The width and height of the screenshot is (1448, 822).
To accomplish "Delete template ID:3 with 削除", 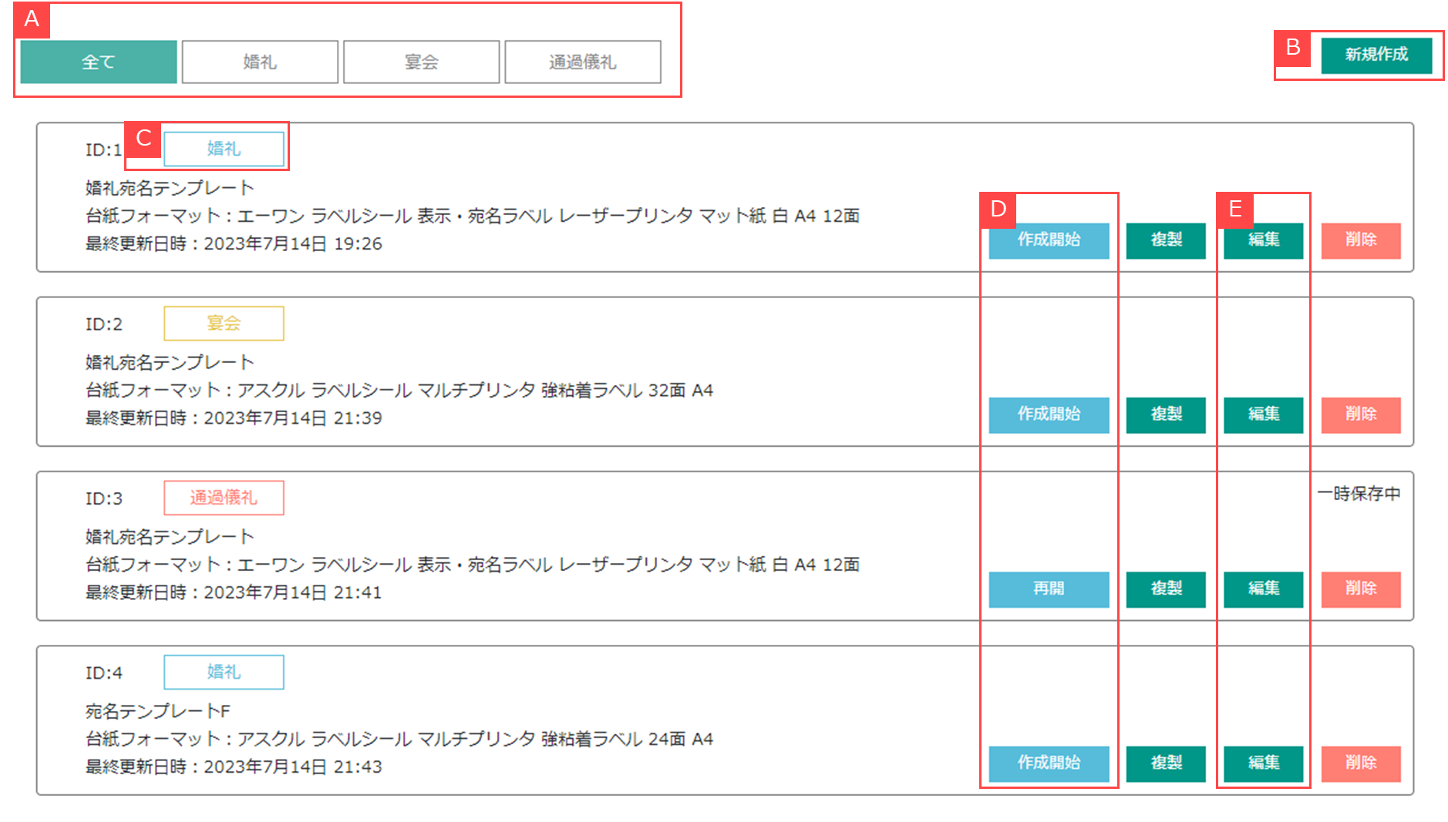I will 1361,589.
